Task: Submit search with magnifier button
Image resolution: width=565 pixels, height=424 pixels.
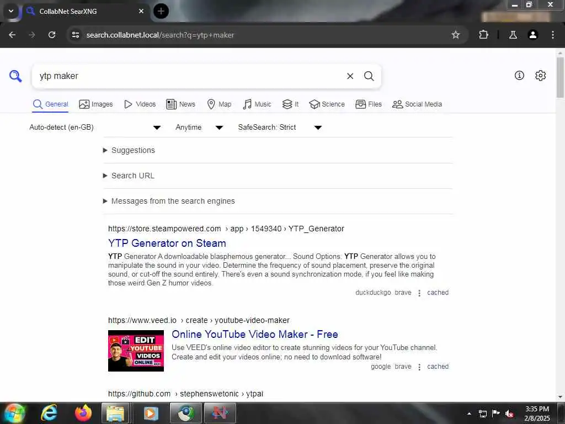Action: [x=369, y=76]
